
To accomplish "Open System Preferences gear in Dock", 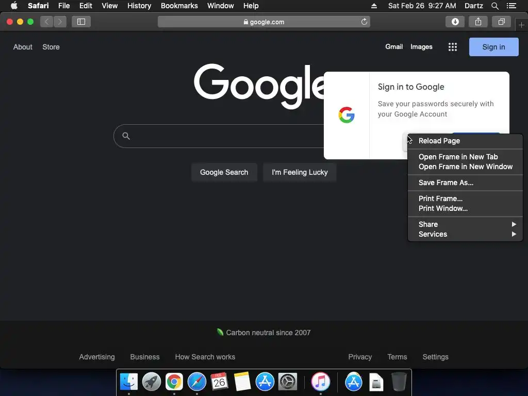I will coord(288,382).
